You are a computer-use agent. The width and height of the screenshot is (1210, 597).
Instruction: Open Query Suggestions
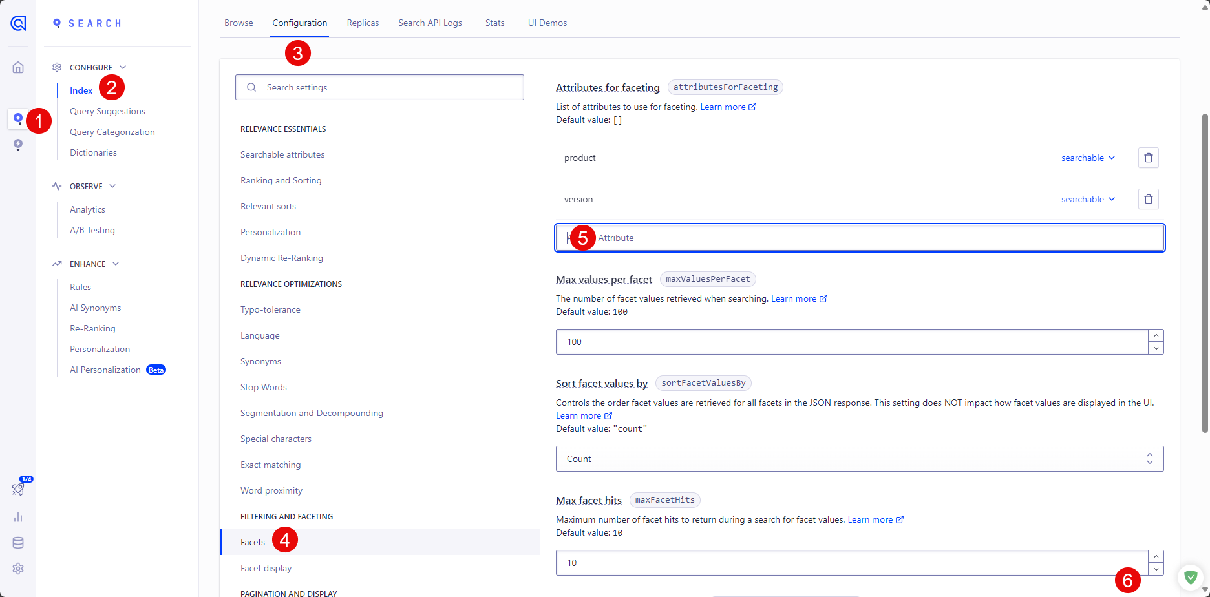tap(107, 111)
